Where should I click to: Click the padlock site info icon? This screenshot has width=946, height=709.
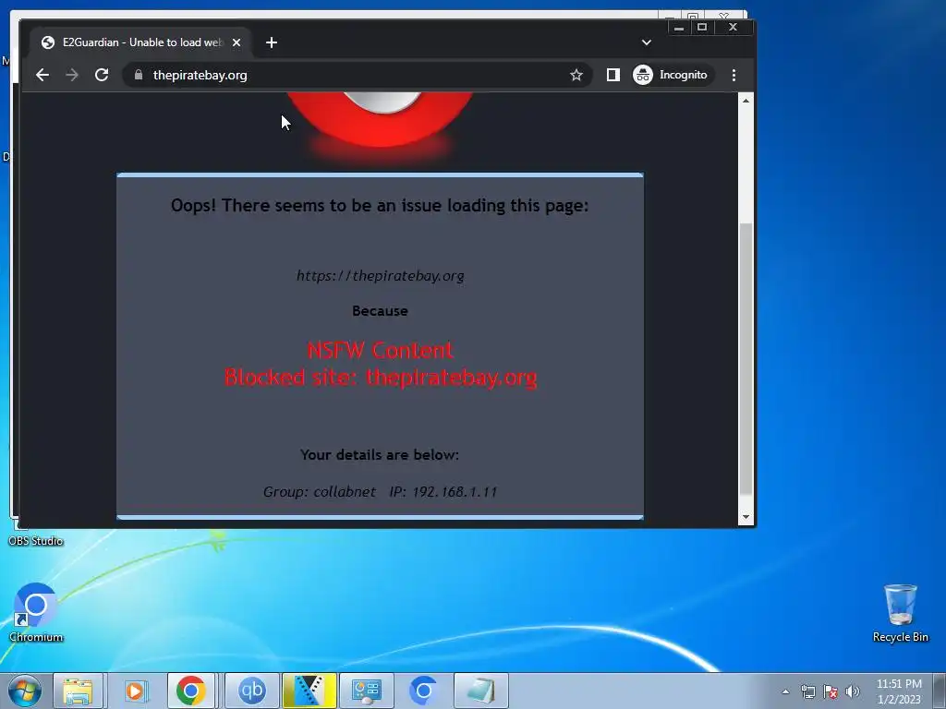tap(139, 75)
